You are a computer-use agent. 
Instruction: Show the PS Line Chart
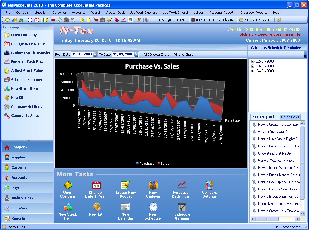point(183,55)
